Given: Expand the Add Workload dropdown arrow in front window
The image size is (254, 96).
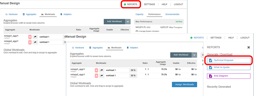Looking at the screenshot, I should pyautogui.click(x=194, y=55).
